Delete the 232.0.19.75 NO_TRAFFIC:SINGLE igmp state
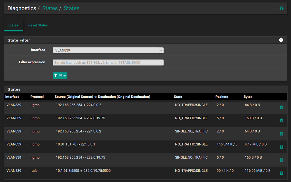Viewport: 291px width, 182px height. tap(281, 120)
